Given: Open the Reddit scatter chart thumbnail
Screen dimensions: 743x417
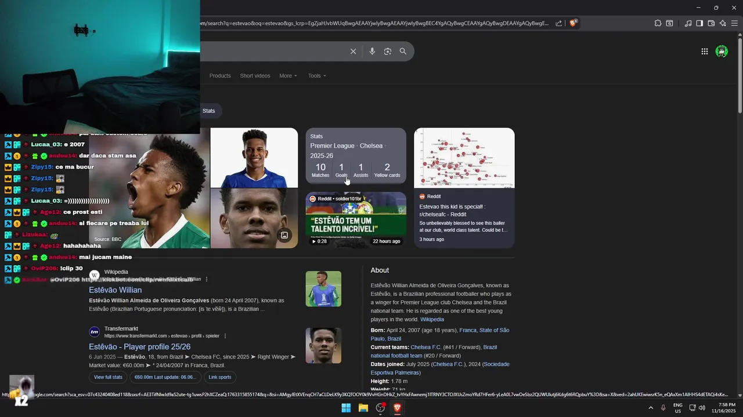Looking at the screenshot, I should pos(464,158).
